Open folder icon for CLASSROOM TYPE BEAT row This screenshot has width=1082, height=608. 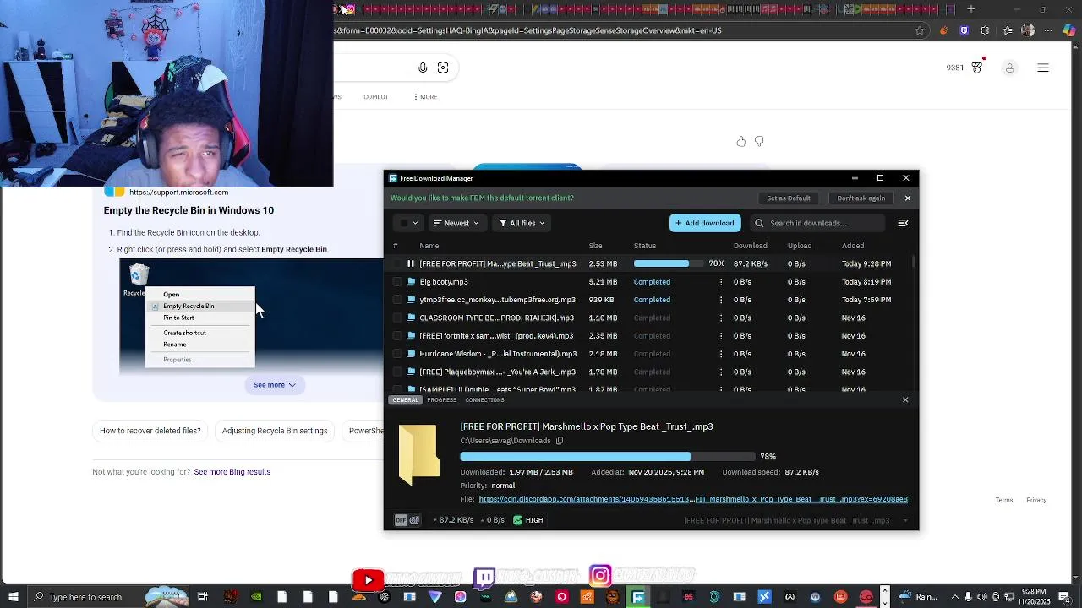click(411, 318)
